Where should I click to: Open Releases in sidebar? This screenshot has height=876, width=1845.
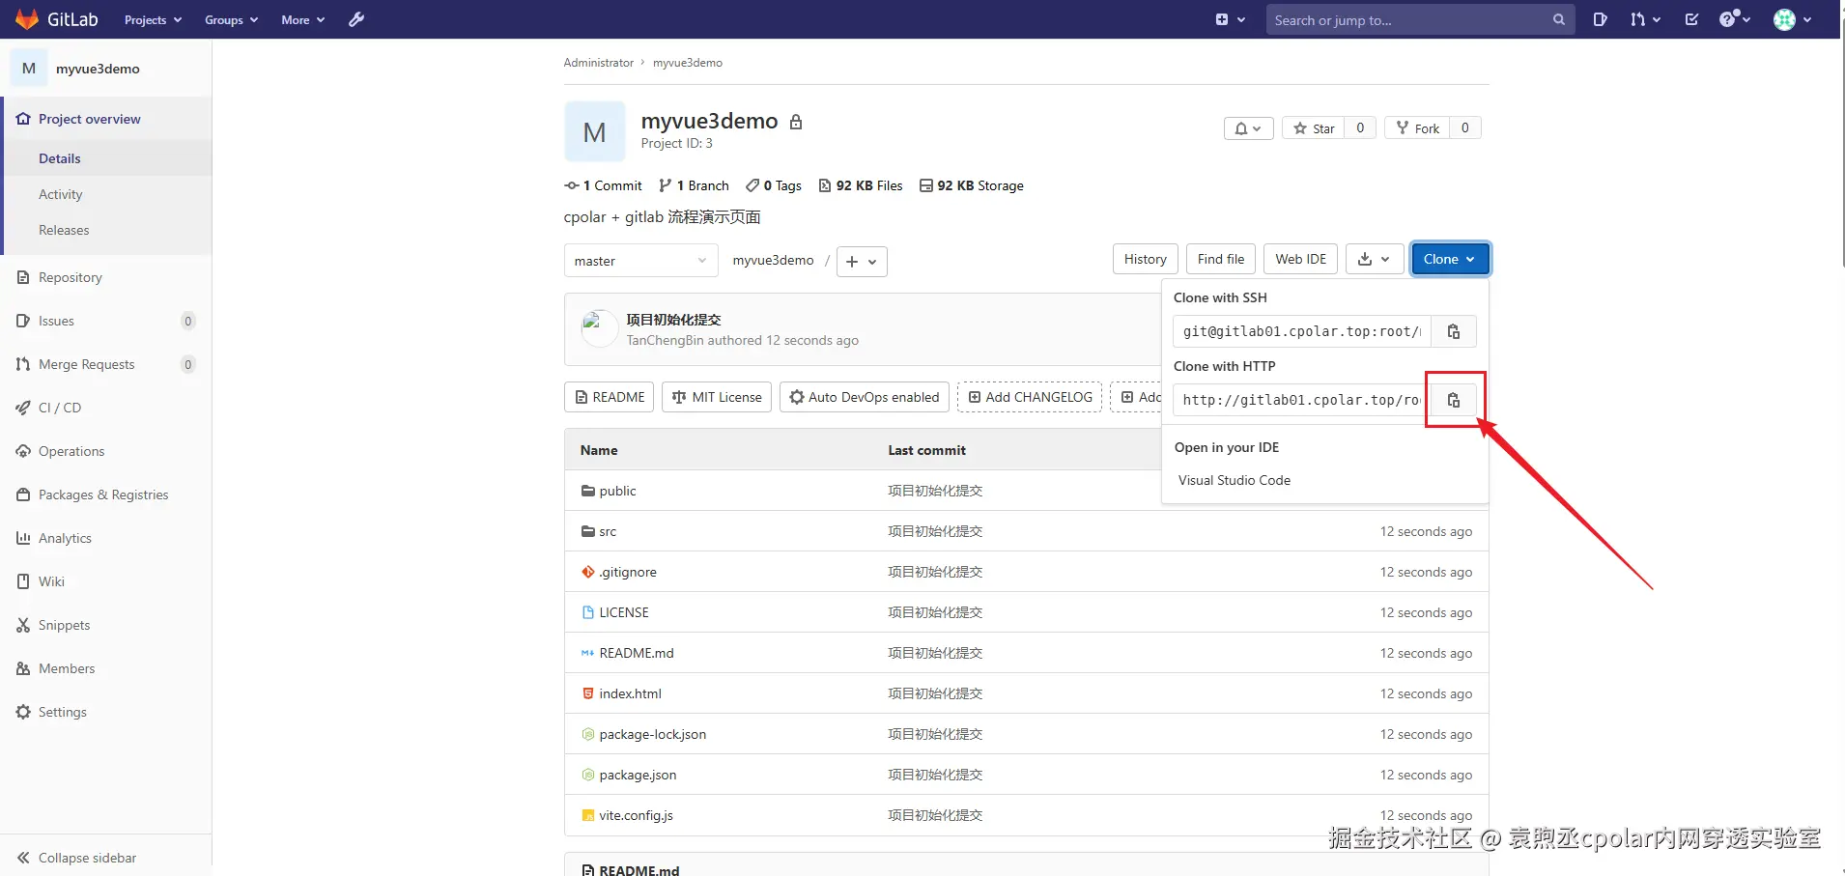64,230
